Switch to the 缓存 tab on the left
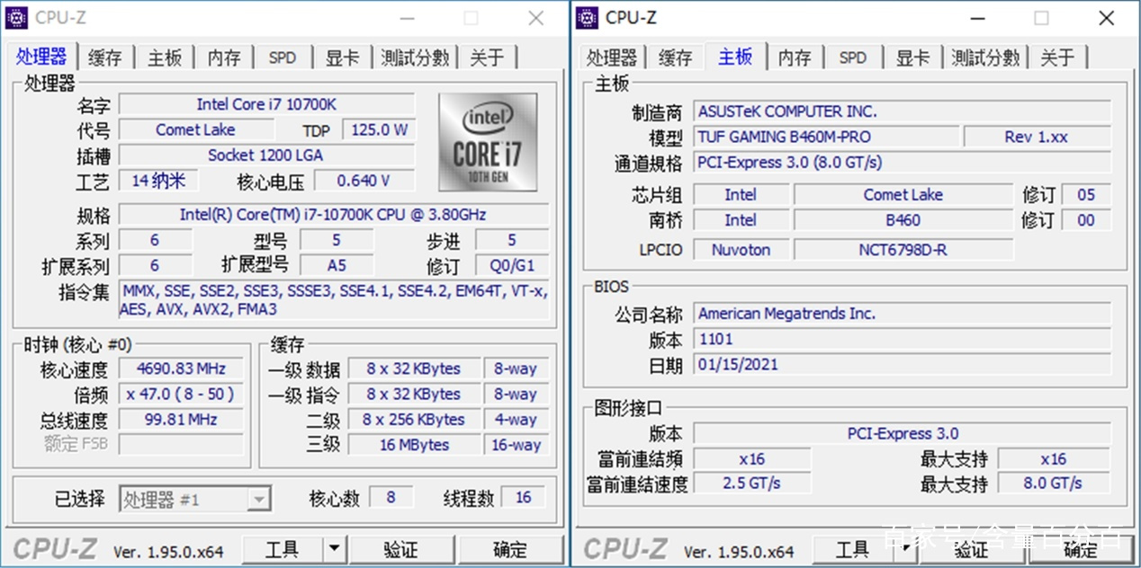Viewport: 1141px width, 568px height. pos(104,57)
